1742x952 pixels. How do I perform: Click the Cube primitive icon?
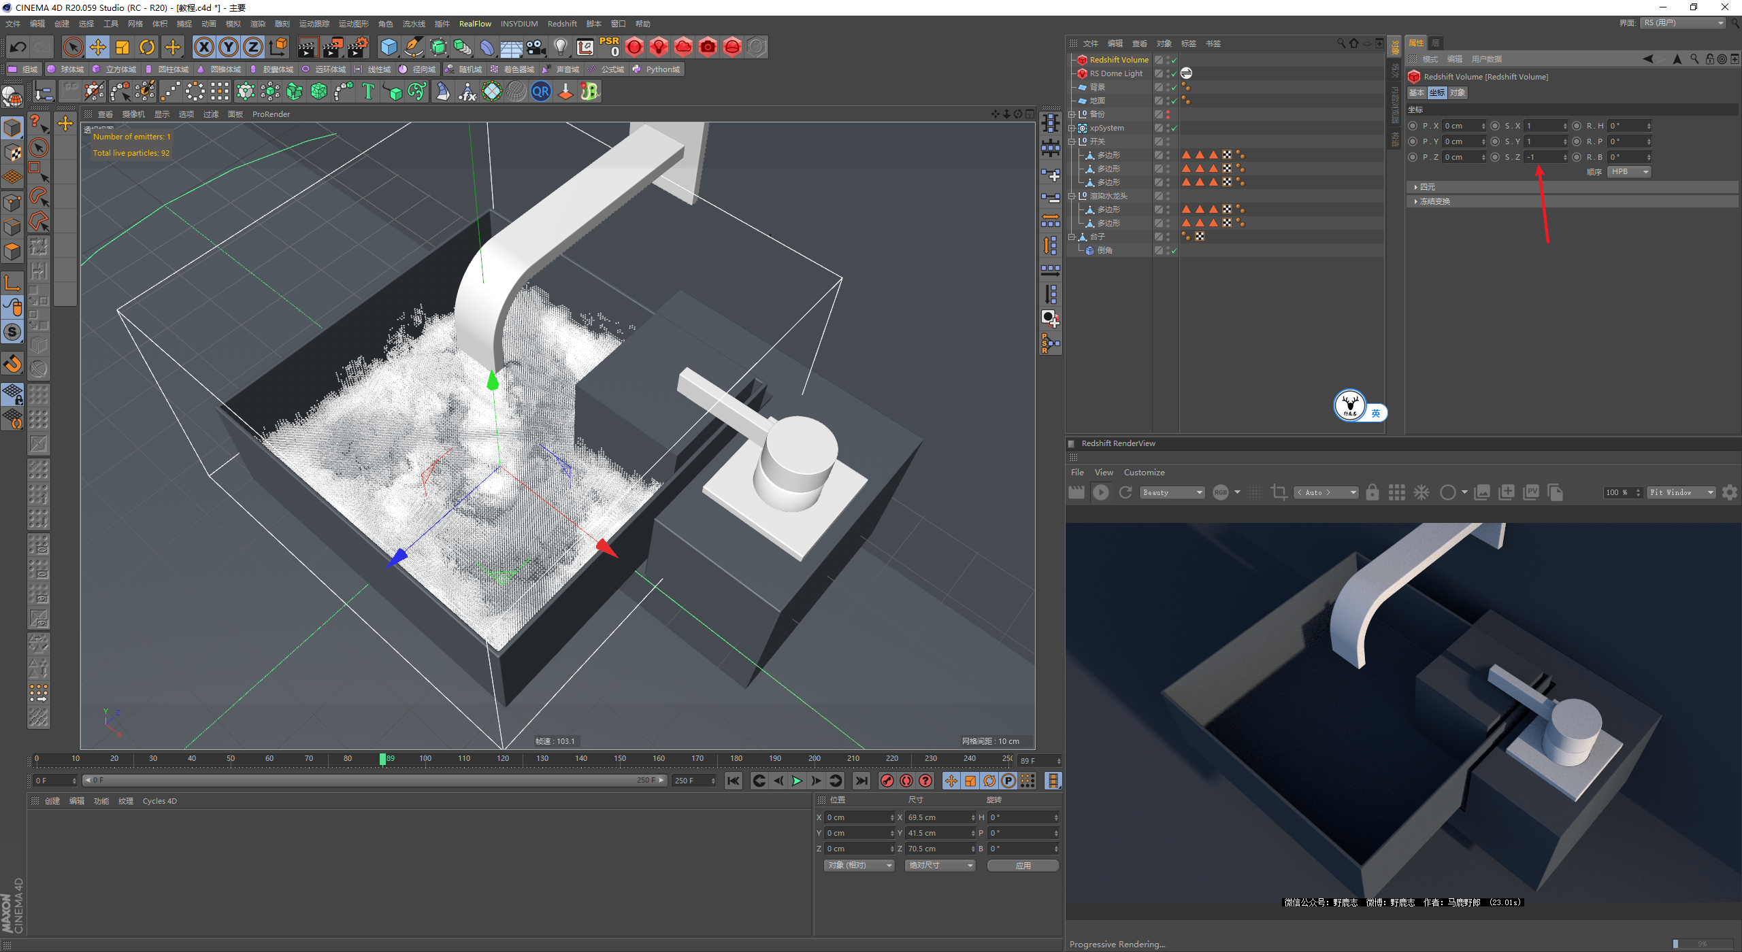click(389, 47)
